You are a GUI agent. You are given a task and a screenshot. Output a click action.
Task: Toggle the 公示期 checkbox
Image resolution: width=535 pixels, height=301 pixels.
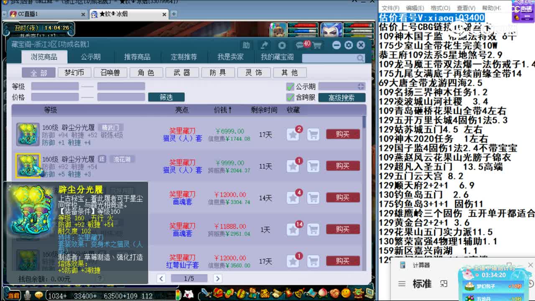coord(290,87)
